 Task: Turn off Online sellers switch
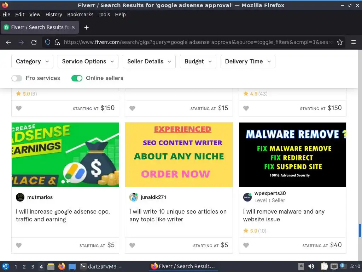[x=77, y=78]
